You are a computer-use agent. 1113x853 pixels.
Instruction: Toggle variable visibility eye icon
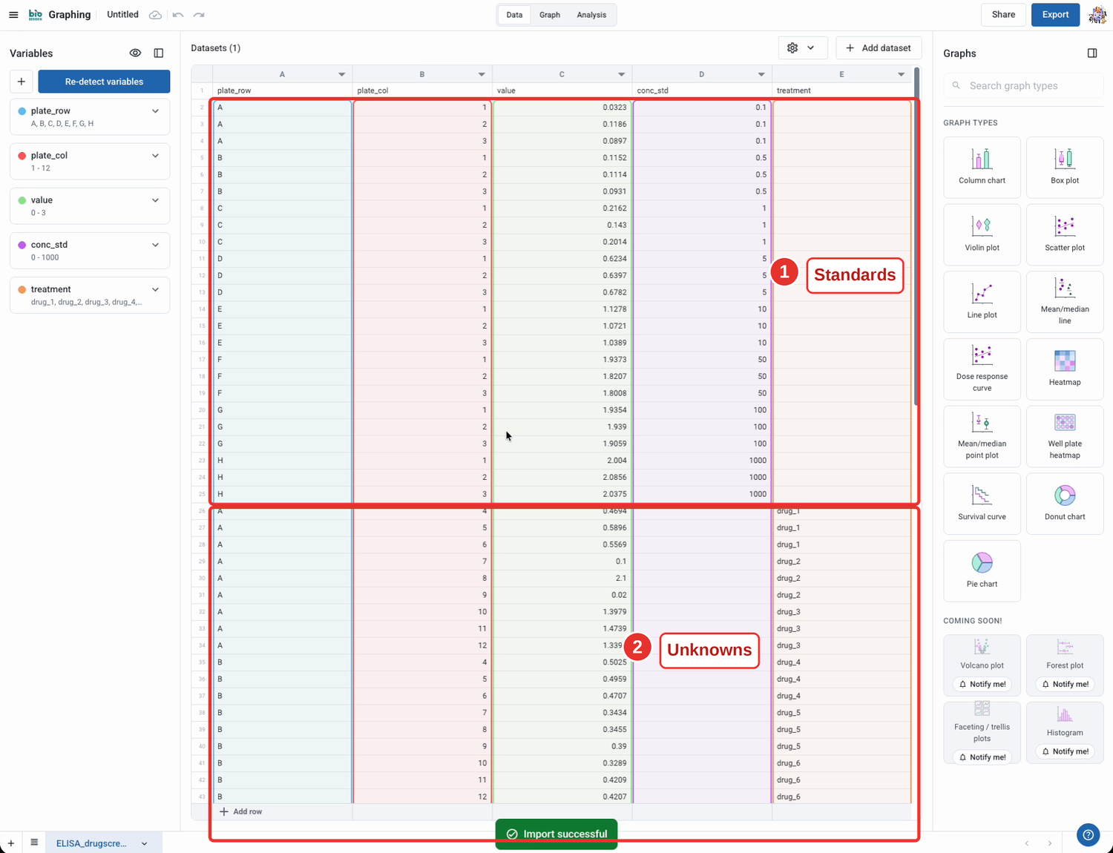pyautogui.click(x=135, y=53)
